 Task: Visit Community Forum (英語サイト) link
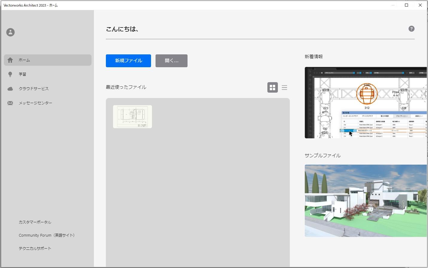pyautogui.click(x=47, y=235)
